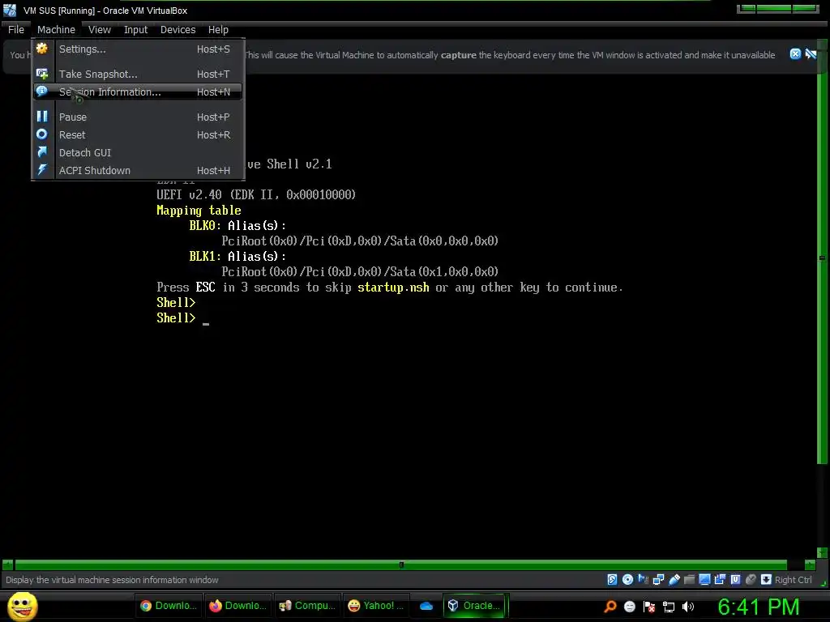Click the display monitor status icon
Screen dimensions: 830x622
[x=704, y=580]
